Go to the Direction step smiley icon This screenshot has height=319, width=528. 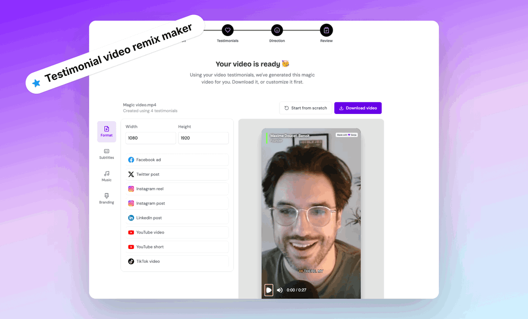277,30
